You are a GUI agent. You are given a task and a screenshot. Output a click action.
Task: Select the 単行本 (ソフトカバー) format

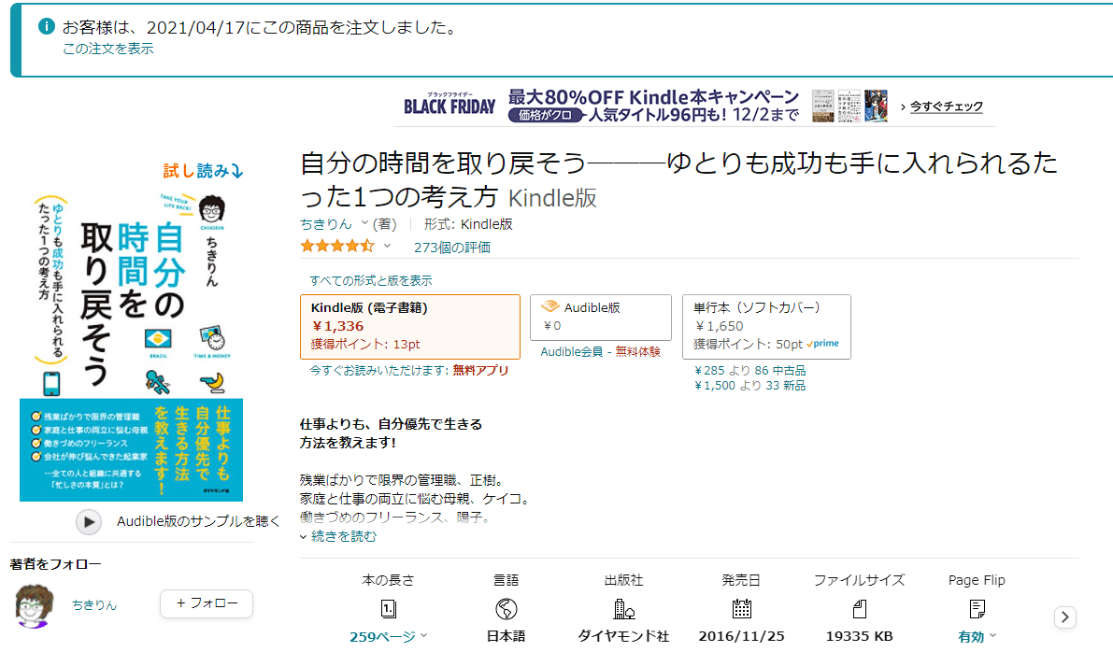coord(766,326)
